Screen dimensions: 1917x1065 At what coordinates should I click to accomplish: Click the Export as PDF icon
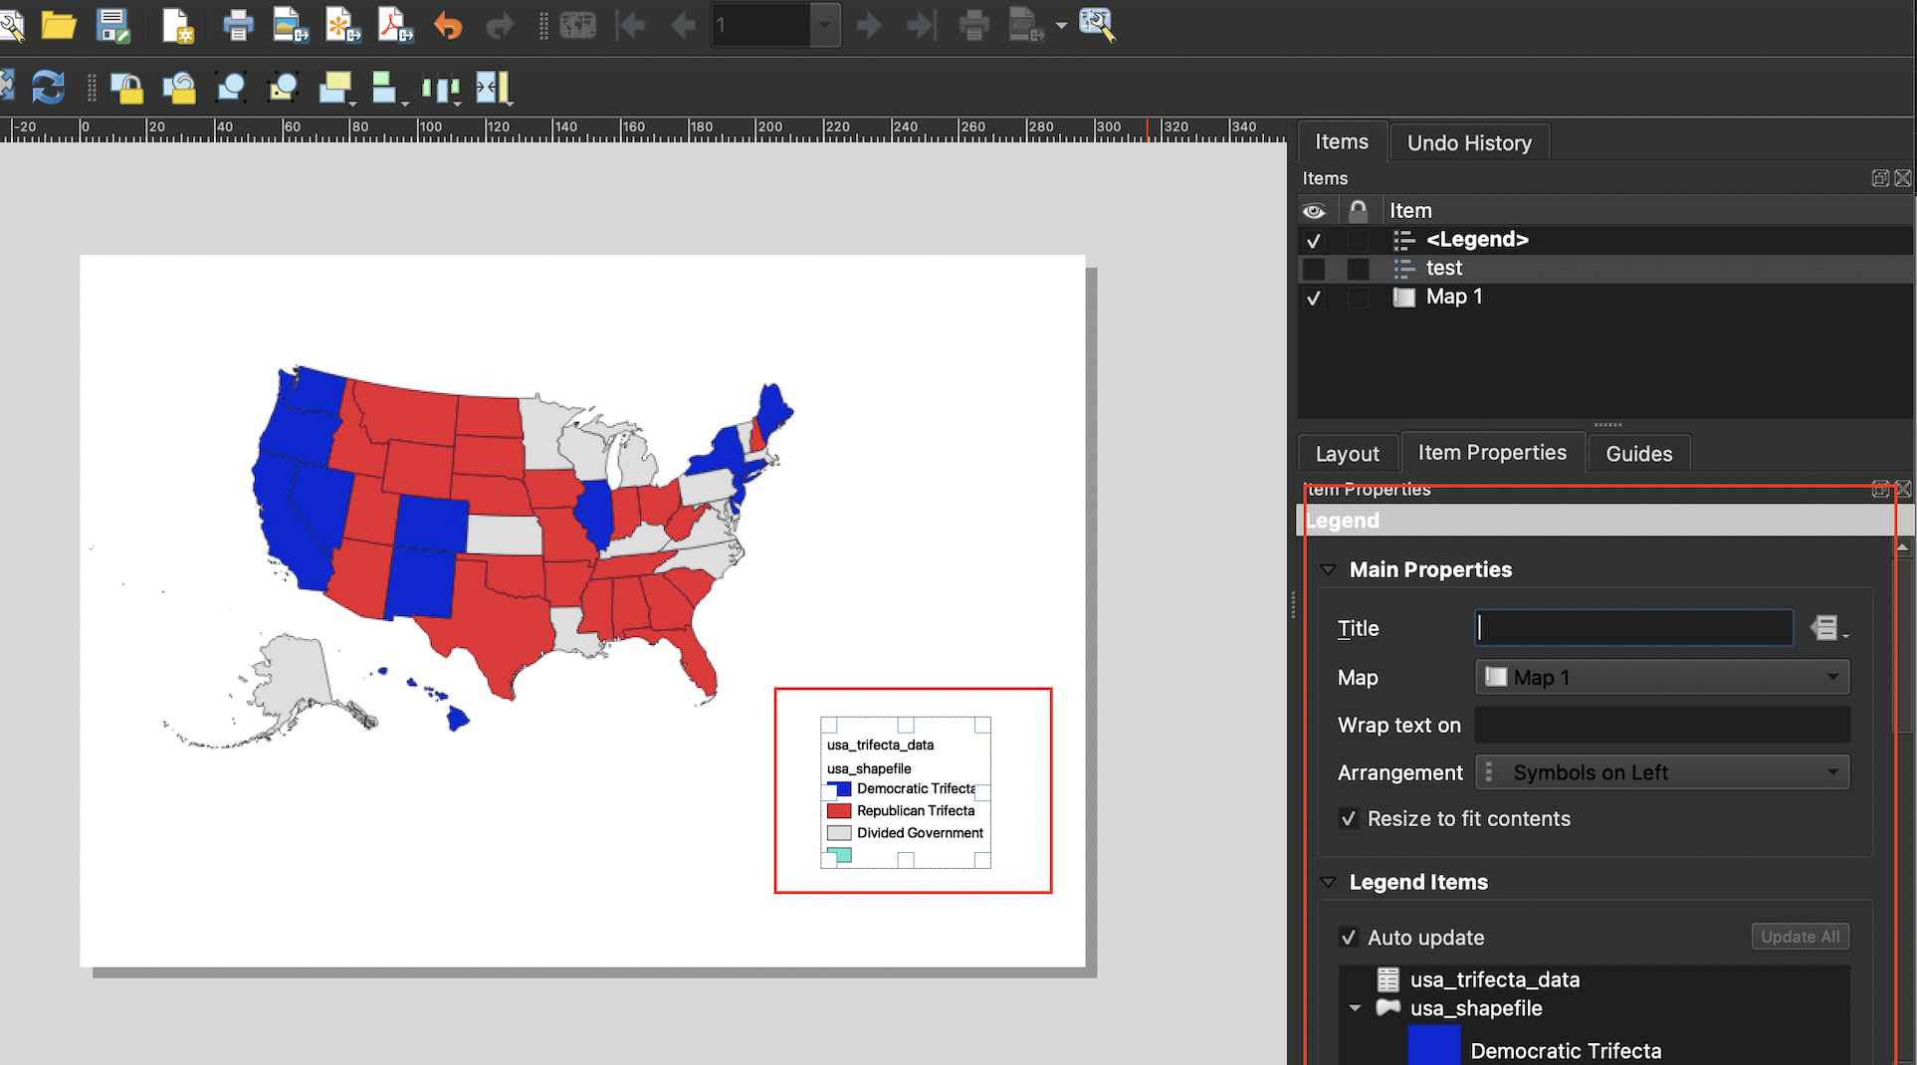tap(394, 25)
